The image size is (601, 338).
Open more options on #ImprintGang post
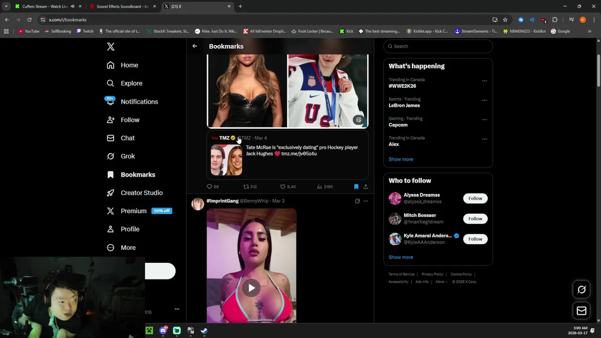click(x=366, y=201)
